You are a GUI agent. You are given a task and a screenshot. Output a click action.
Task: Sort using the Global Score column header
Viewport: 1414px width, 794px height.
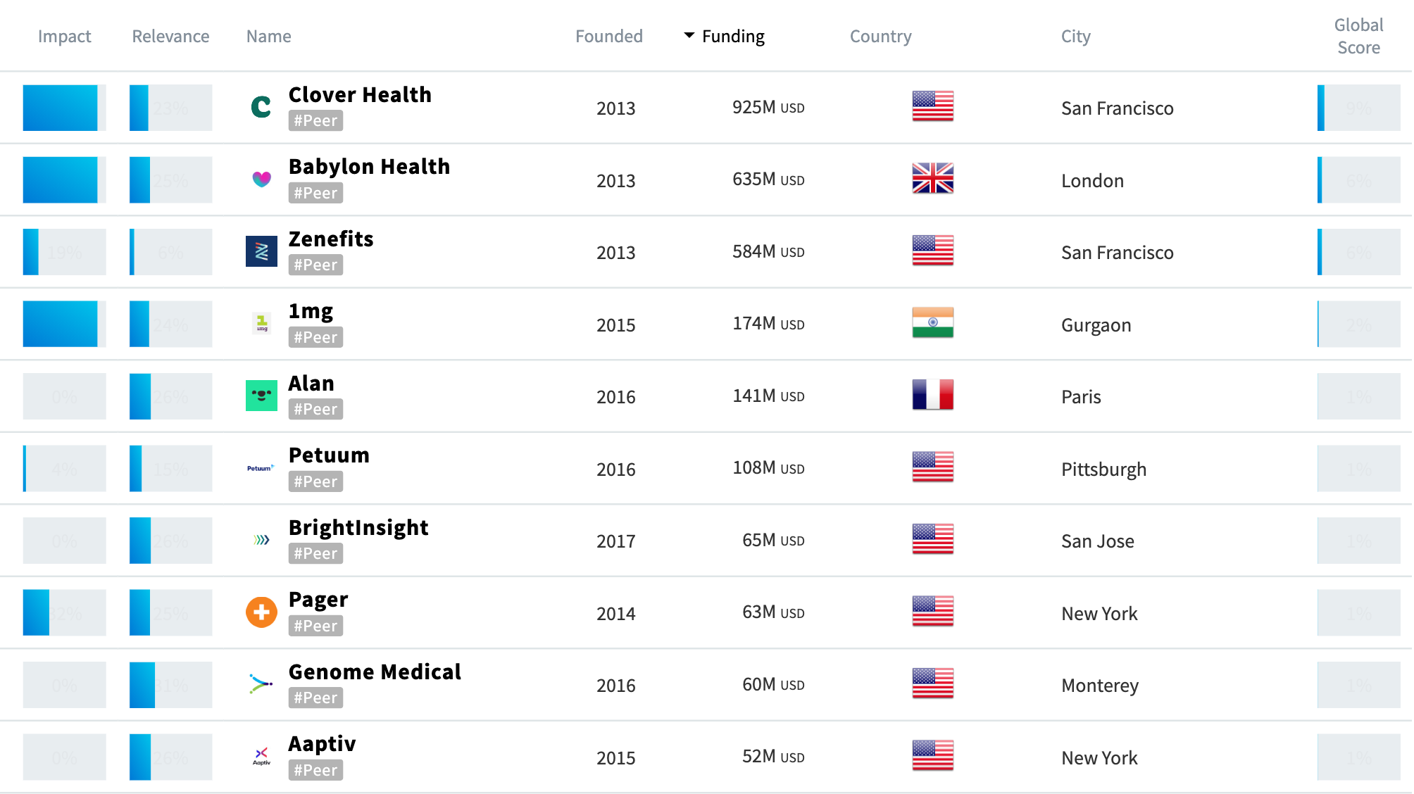click(1358, 36)
